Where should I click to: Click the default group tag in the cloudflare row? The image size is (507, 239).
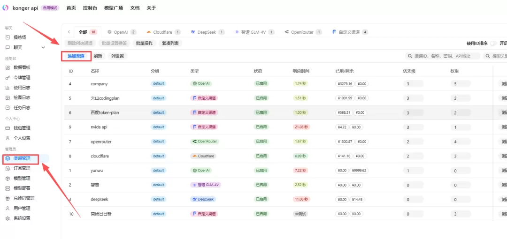click(x=159, y=156)
